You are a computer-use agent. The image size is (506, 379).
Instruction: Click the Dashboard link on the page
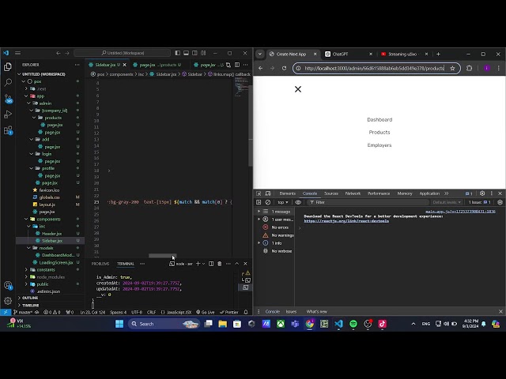click(379, 119)
